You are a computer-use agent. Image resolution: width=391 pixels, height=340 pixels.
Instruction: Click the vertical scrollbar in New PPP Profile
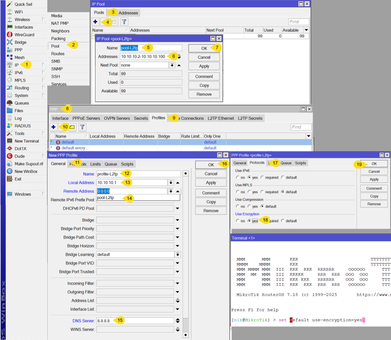tap(186, 252)
